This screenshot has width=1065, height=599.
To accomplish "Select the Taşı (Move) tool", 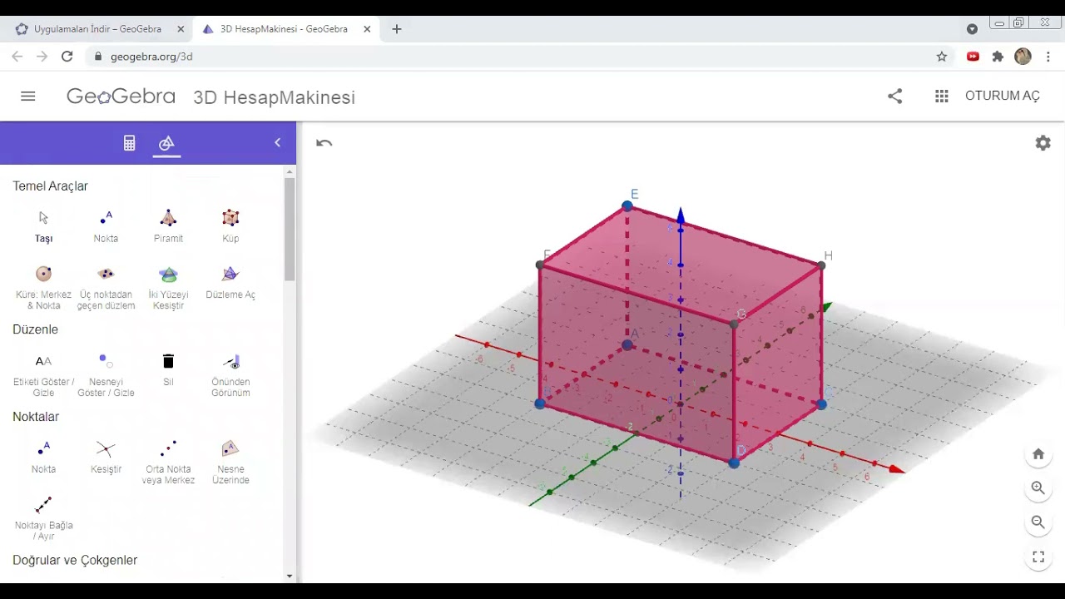I will 43,226.
